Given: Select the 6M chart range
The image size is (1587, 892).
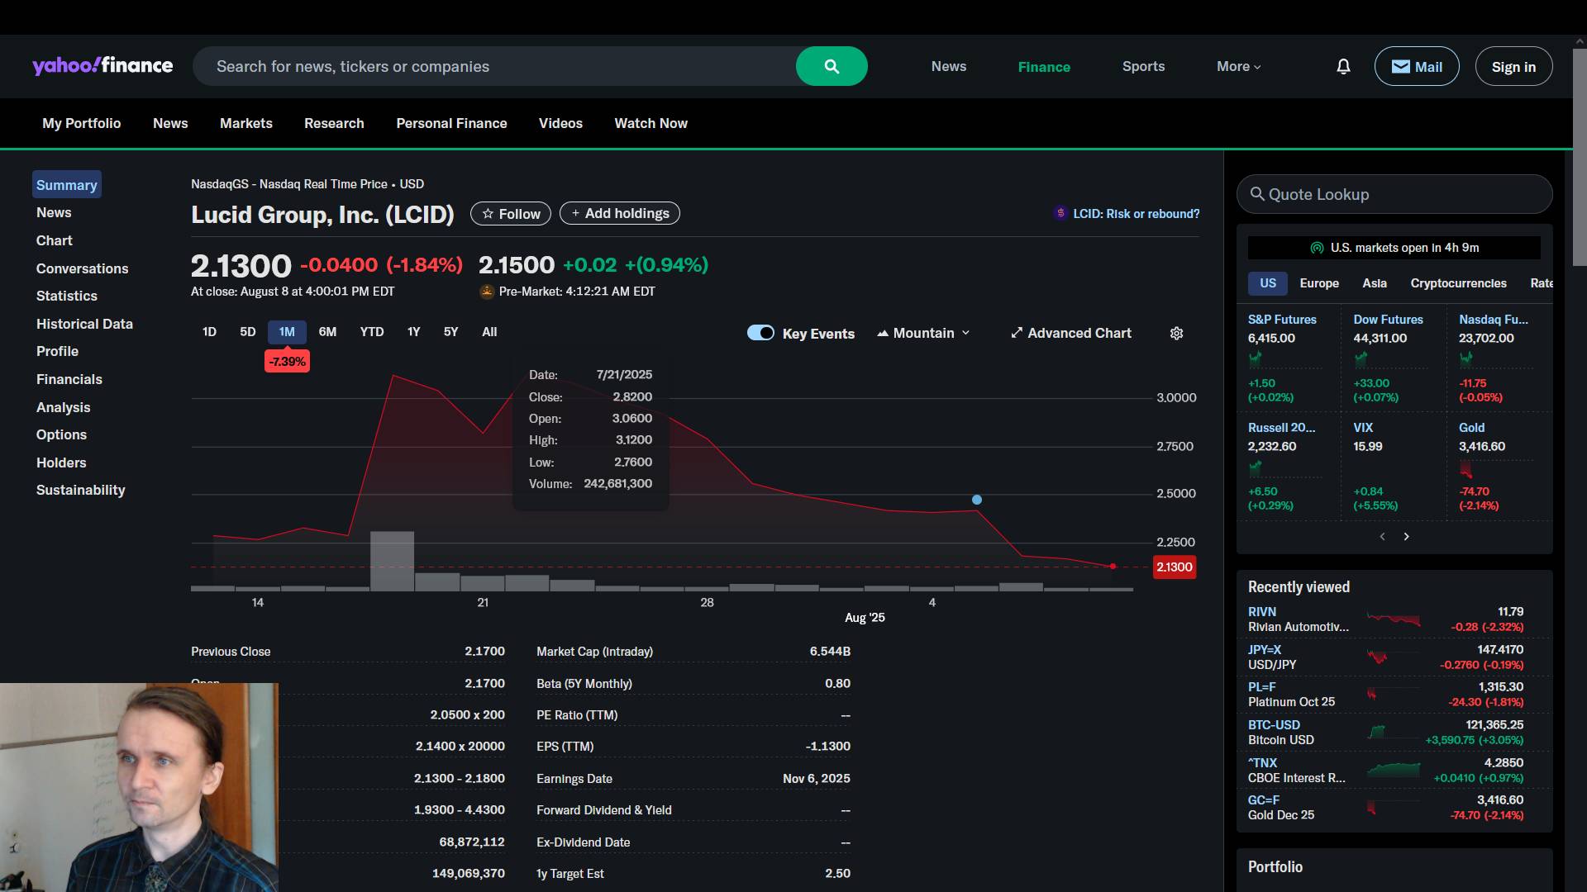Looking at the screenshot, I should pyautogui.click(x=327, y=332).
